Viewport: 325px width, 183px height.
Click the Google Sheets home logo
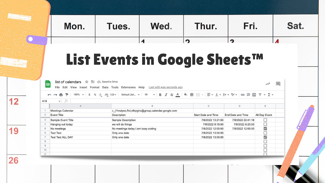coord(48,84)
